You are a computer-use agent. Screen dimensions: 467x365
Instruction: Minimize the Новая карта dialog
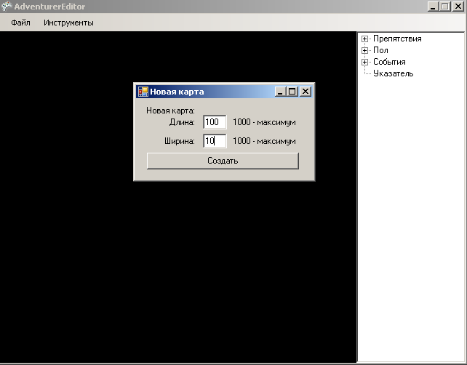(280, 92)
